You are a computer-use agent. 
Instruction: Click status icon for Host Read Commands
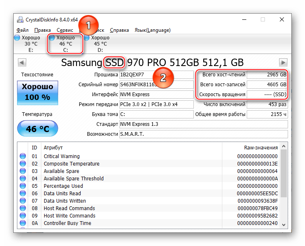tap(23, 208)
